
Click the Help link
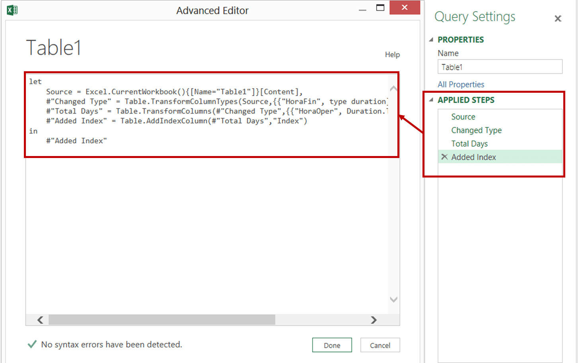(392, 55)
